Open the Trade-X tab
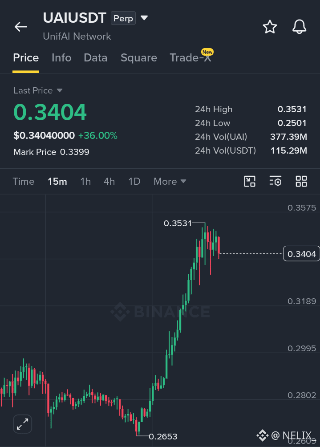The image size is (320, 447). point(190,58)
